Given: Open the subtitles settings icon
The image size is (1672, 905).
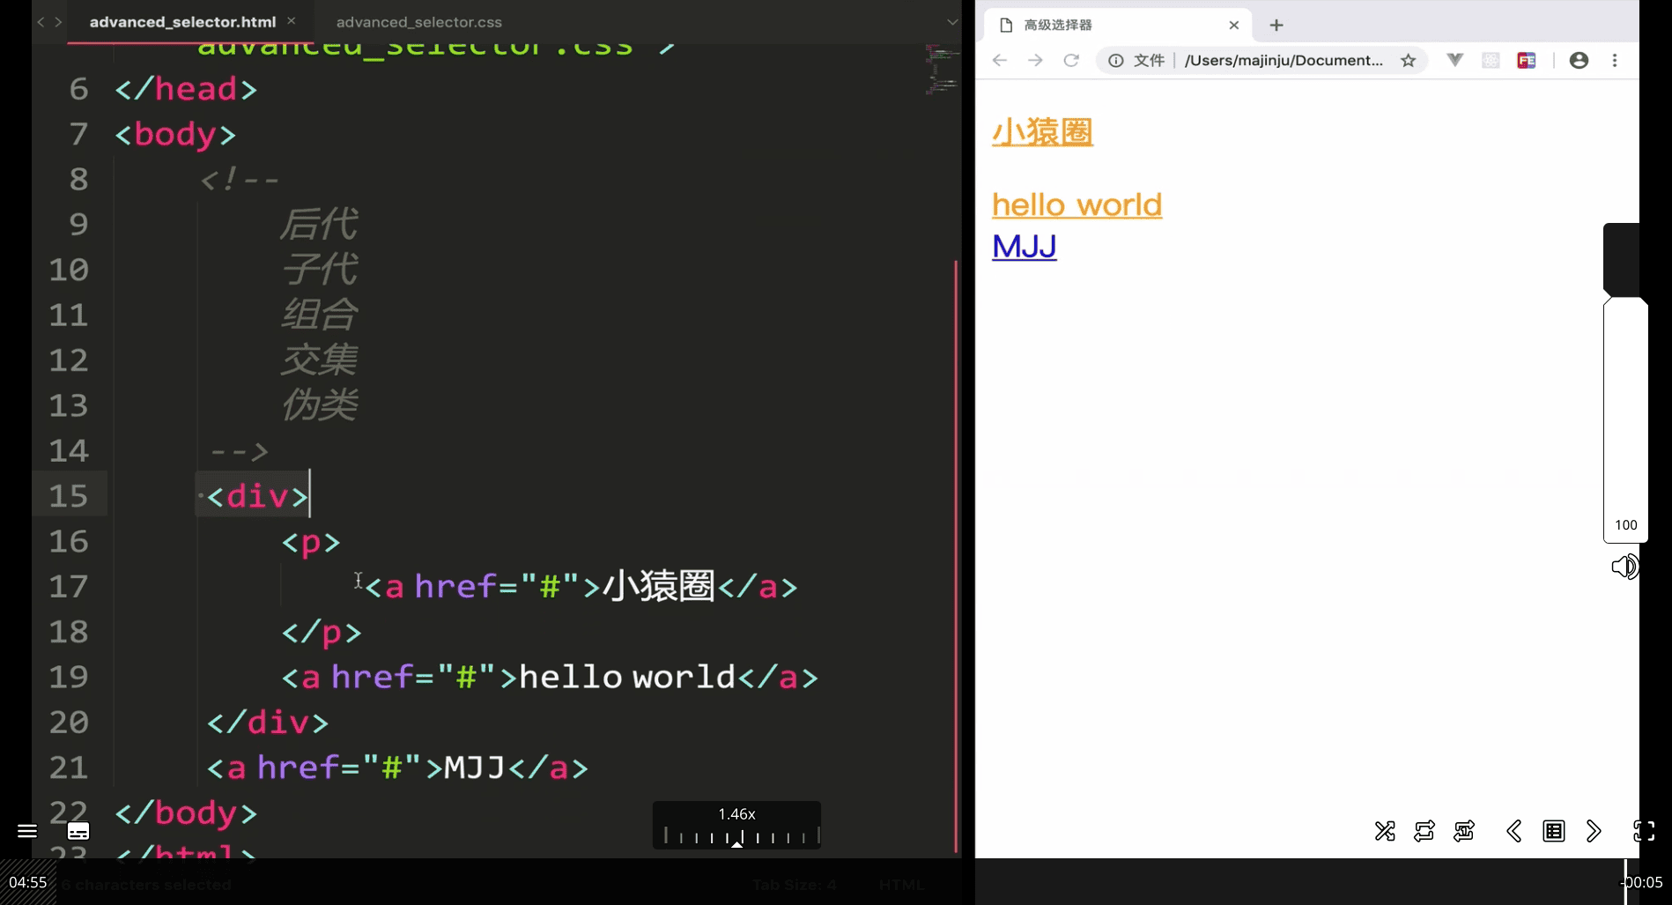Looking at the screenshot, I should (x=78, y=831).
